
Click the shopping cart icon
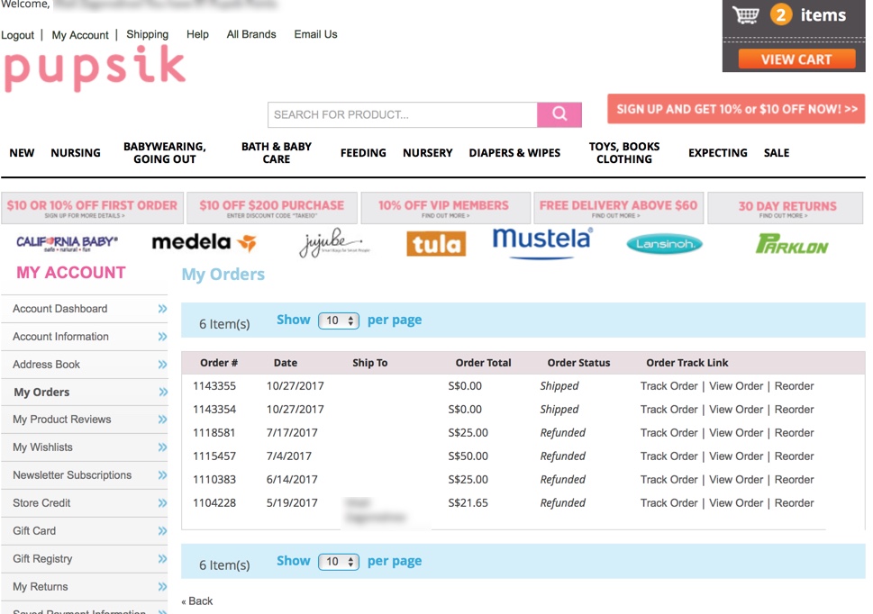point(745,15)
